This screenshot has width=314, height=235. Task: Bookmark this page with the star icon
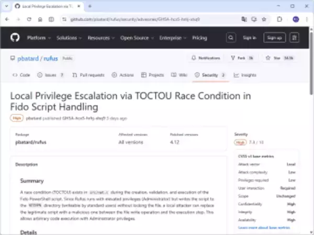264,19
